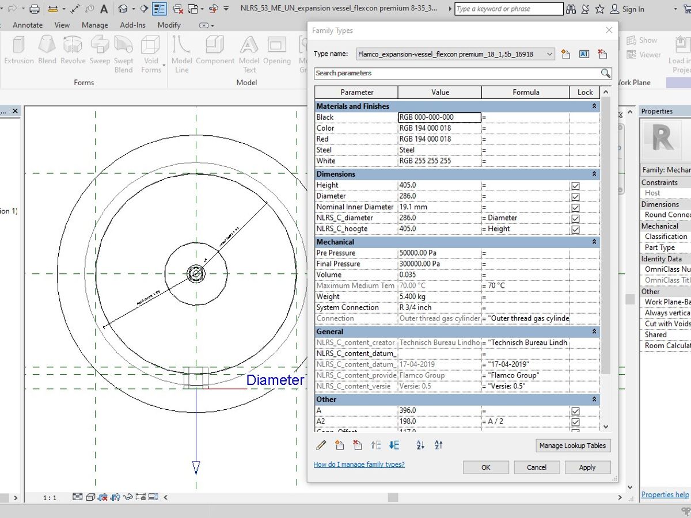The image size is (691, 518).
Task: Click the New Parameter icon beside the pencil
Action: [x=340, y=445]
